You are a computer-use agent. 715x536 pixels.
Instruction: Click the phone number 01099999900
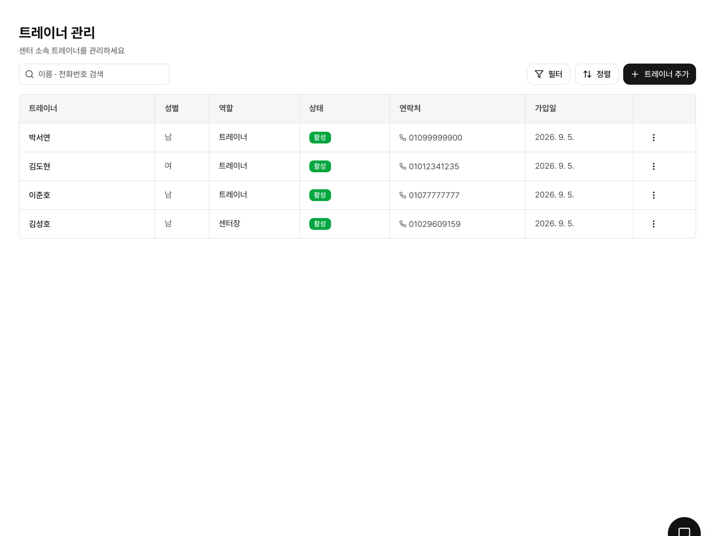click(435, 138)
